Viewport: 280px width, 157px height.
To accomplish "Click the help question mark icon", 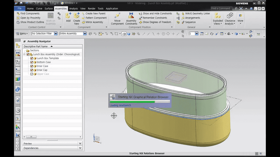I will 251,8.
